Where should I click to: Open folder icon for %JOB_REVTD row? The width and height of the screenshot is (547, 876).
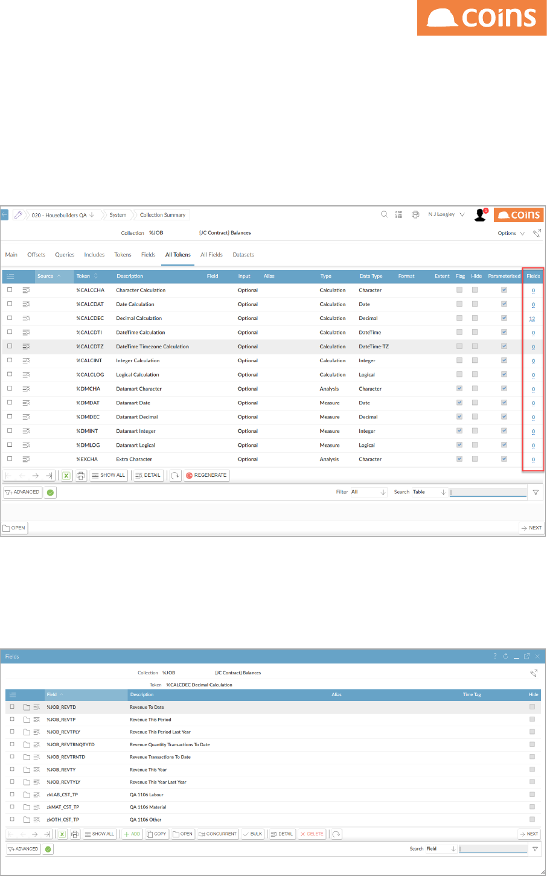(x=27, y=707)
